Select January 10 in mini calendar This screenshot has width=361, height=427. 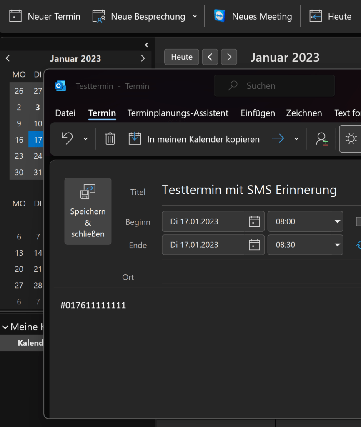click(x=38, y=123)
